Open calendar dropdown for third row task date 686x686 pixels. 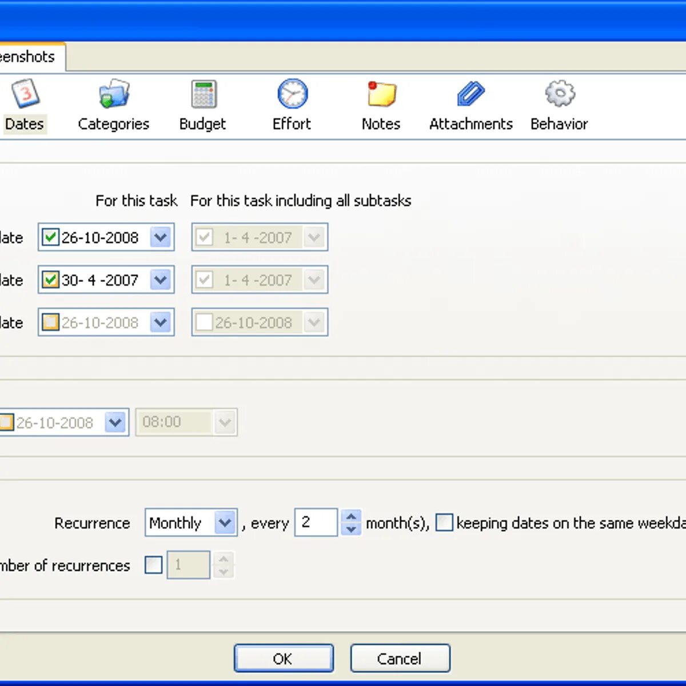coord(161,322)
